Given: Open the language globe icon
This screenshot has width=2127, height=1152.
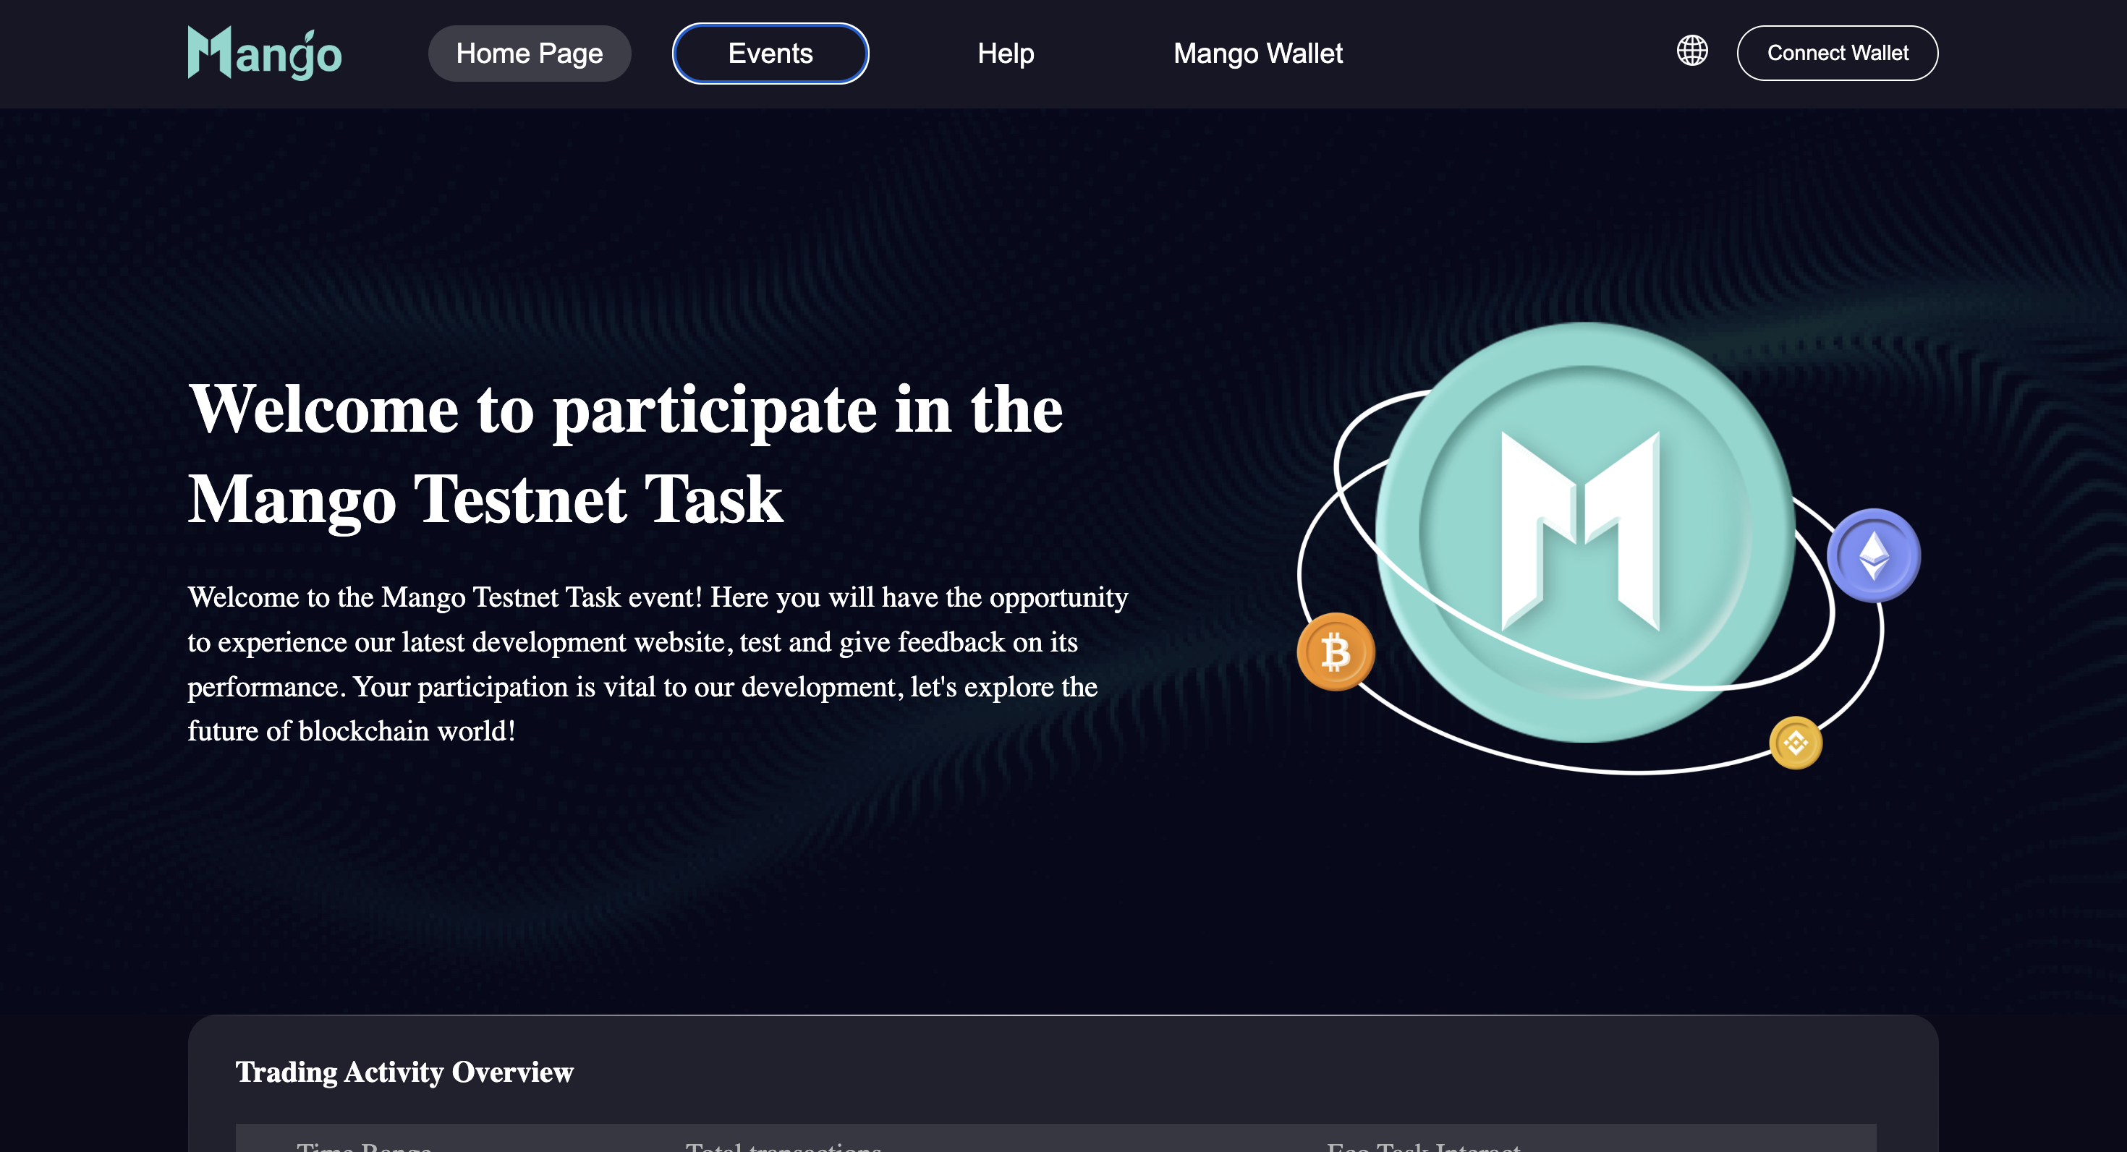Looking at the screenshot, I should (x=1692, y=51).
